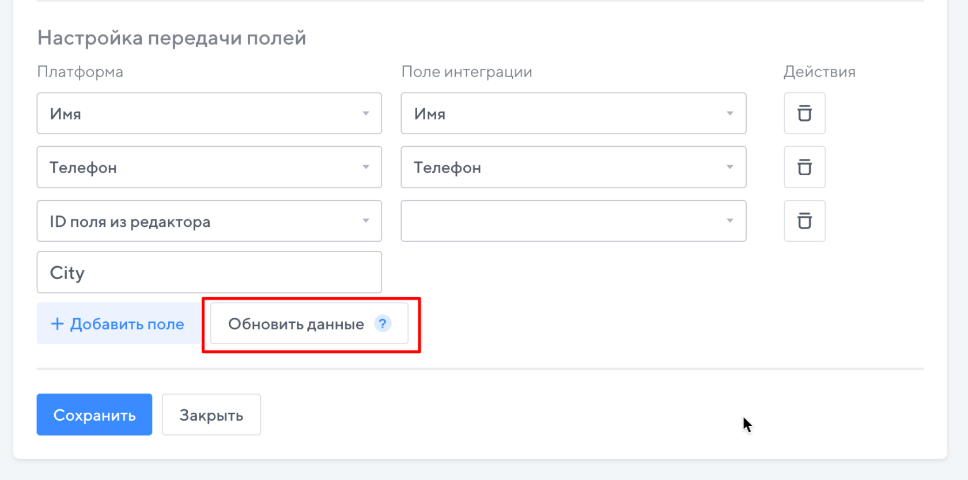Viewport: 968px width, 480px height.
Task: Open the platform dropdown showing Имя
Action: tap(209, 113)
